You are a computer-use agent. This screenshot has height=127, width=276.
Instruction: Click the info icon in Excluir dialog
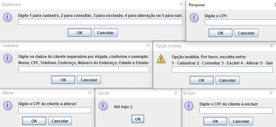pos(188,106)
